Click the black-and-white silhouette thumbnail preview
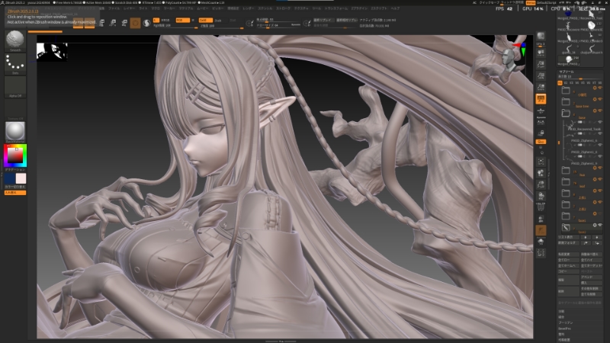 tap(53, 52)
